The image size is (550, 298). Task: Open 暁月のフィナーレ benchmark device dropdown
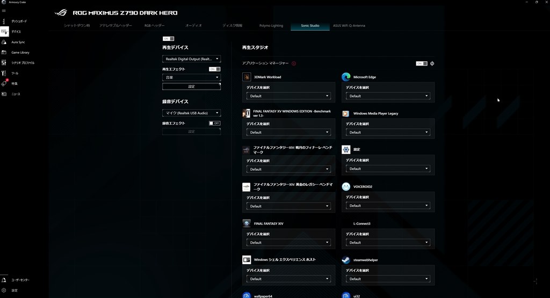(288, 169)
